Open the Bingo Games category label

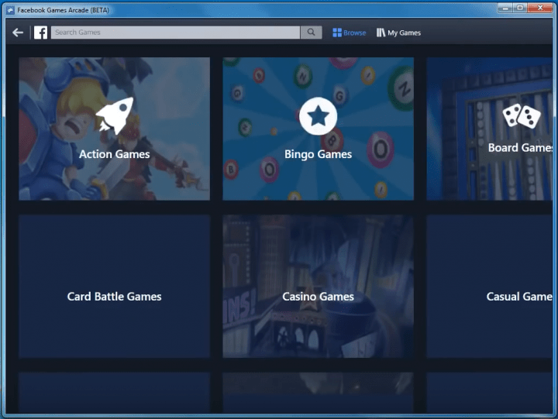pyautogui.click(x=319, y=154)
